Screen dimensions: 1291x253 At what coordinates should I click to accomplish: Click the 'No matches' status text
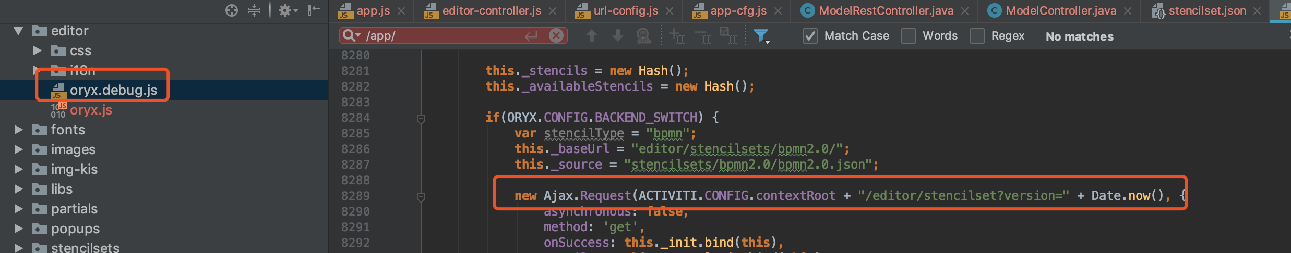tap(1080, 36)
